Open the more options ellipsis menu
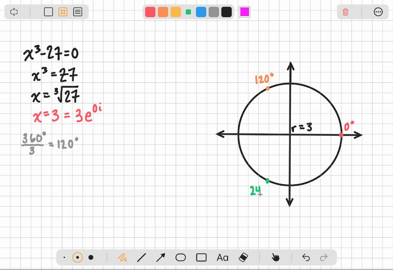This screenshot has width=393, height=270. pyautogui.click(x=378, y=12)
